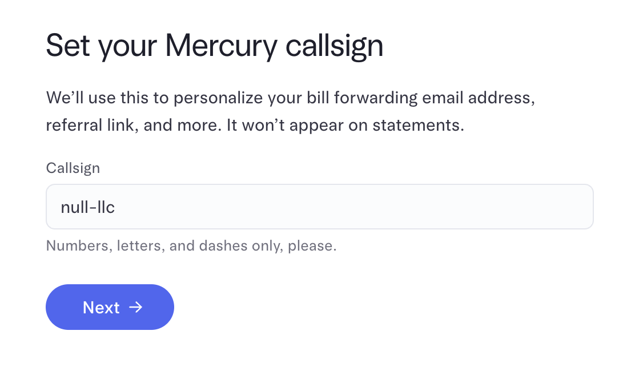
Task: Click the word "statements" in the description
Action: pos(423,125)
